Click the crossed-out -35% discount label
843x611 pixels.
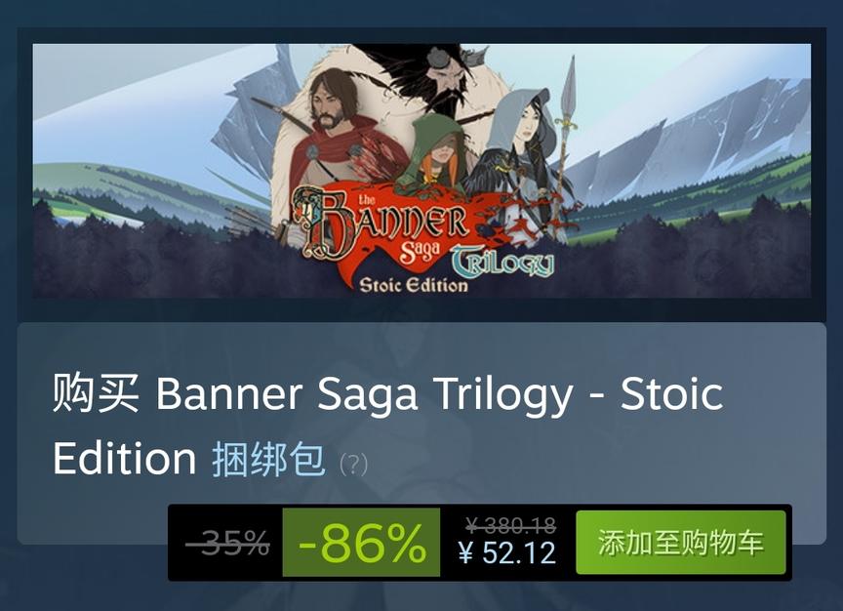228,543
